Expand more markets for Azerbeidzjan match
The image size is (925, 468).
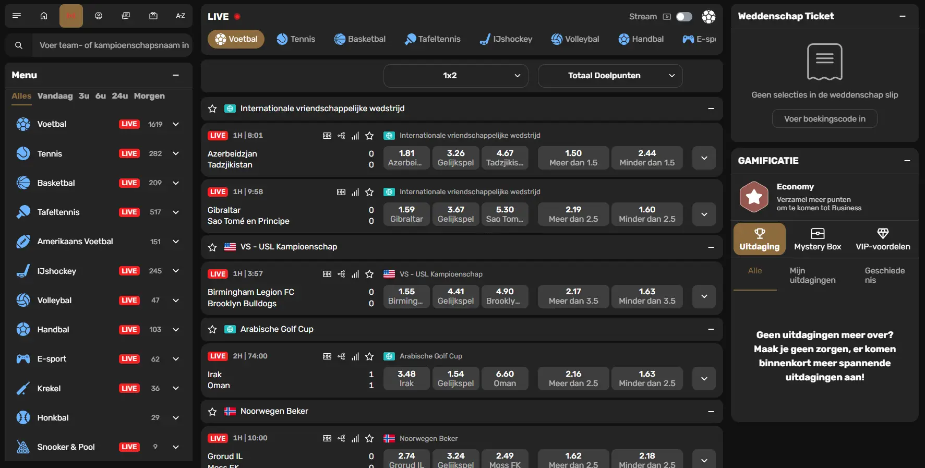point(704,158)
